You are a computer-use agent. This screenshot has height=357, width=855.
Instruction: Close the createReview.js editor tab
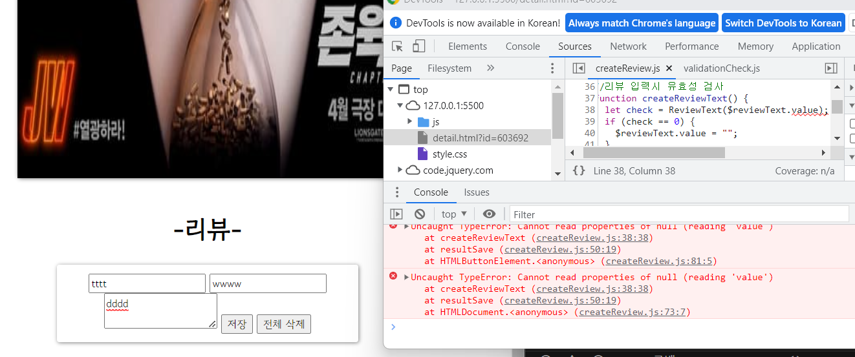click(x=669, y=68)
